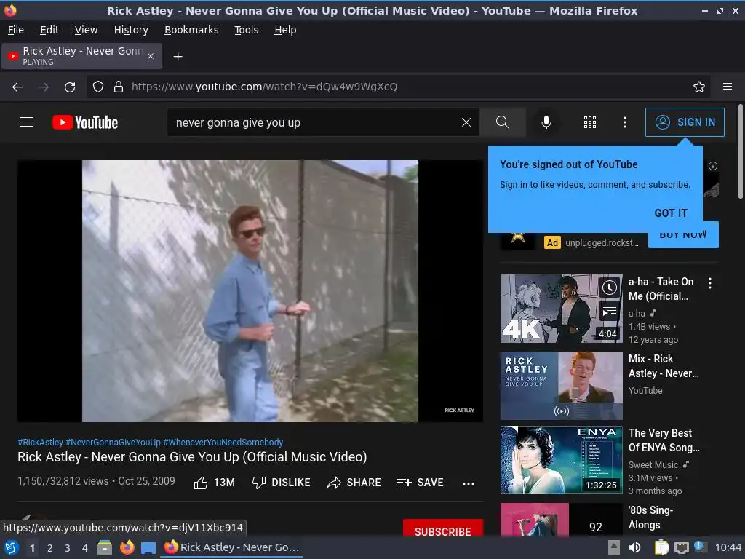Click Rick Astley taskbar window button
745x559 pixels.
(232, 547)
